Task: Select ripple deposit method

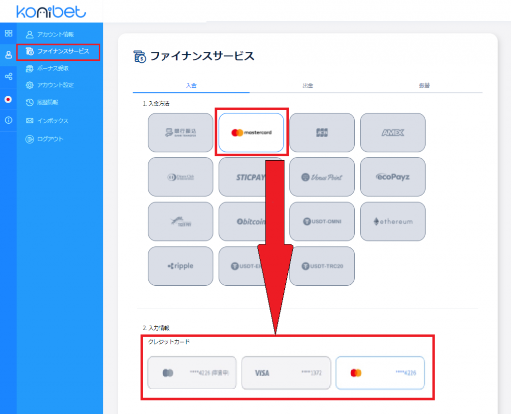Action: coord(181,266)
